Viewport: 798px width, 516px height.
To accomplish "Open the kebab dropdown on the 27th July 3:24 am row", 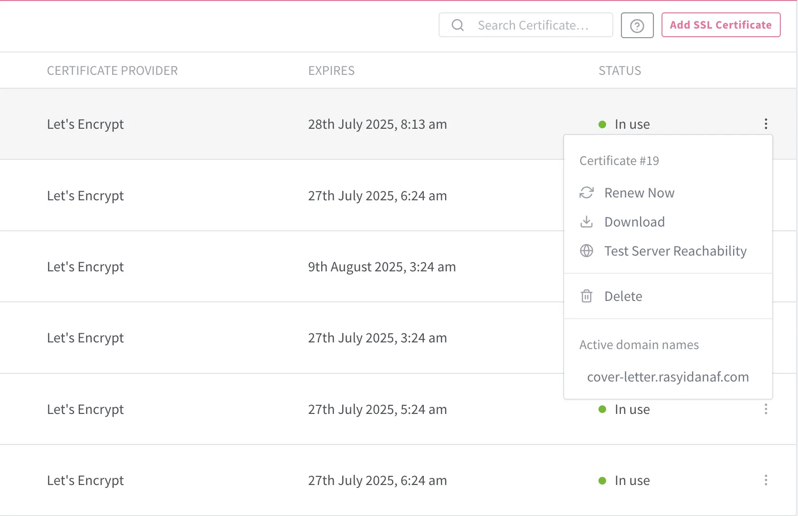I will pyautogui.click(x=766, y=338).
